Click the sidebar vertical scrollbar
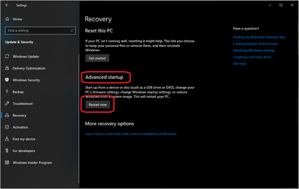 tap(78, 118)
